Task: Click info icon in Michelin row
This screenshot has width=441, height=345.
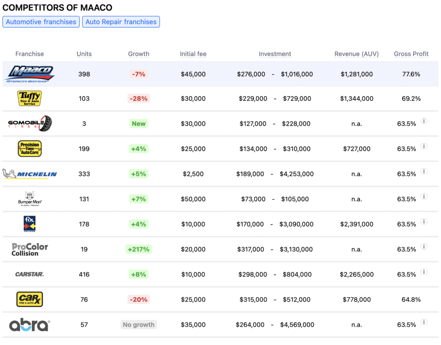Action: (x=424, y=171)
